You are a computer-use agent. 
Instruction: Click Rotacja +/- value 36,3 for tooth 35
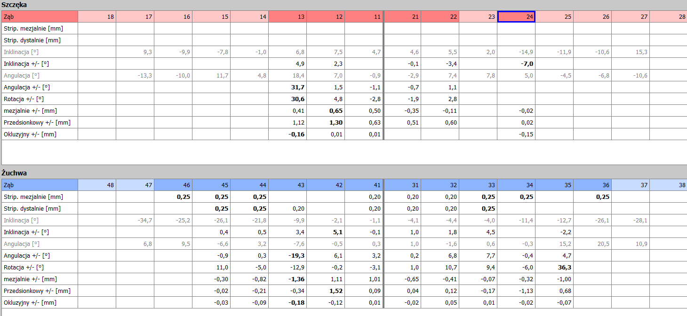coord(554,268)
